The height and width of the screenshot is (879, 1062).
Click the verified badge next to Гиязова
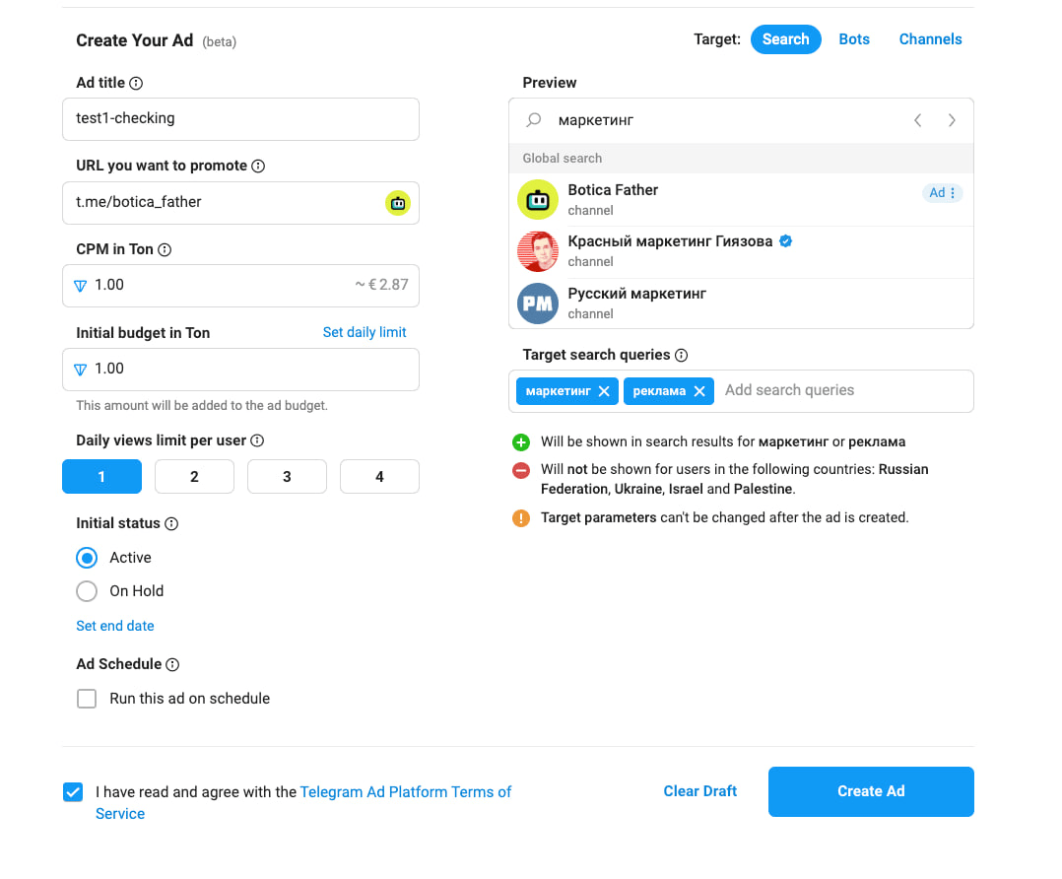[x=786, y=241]
